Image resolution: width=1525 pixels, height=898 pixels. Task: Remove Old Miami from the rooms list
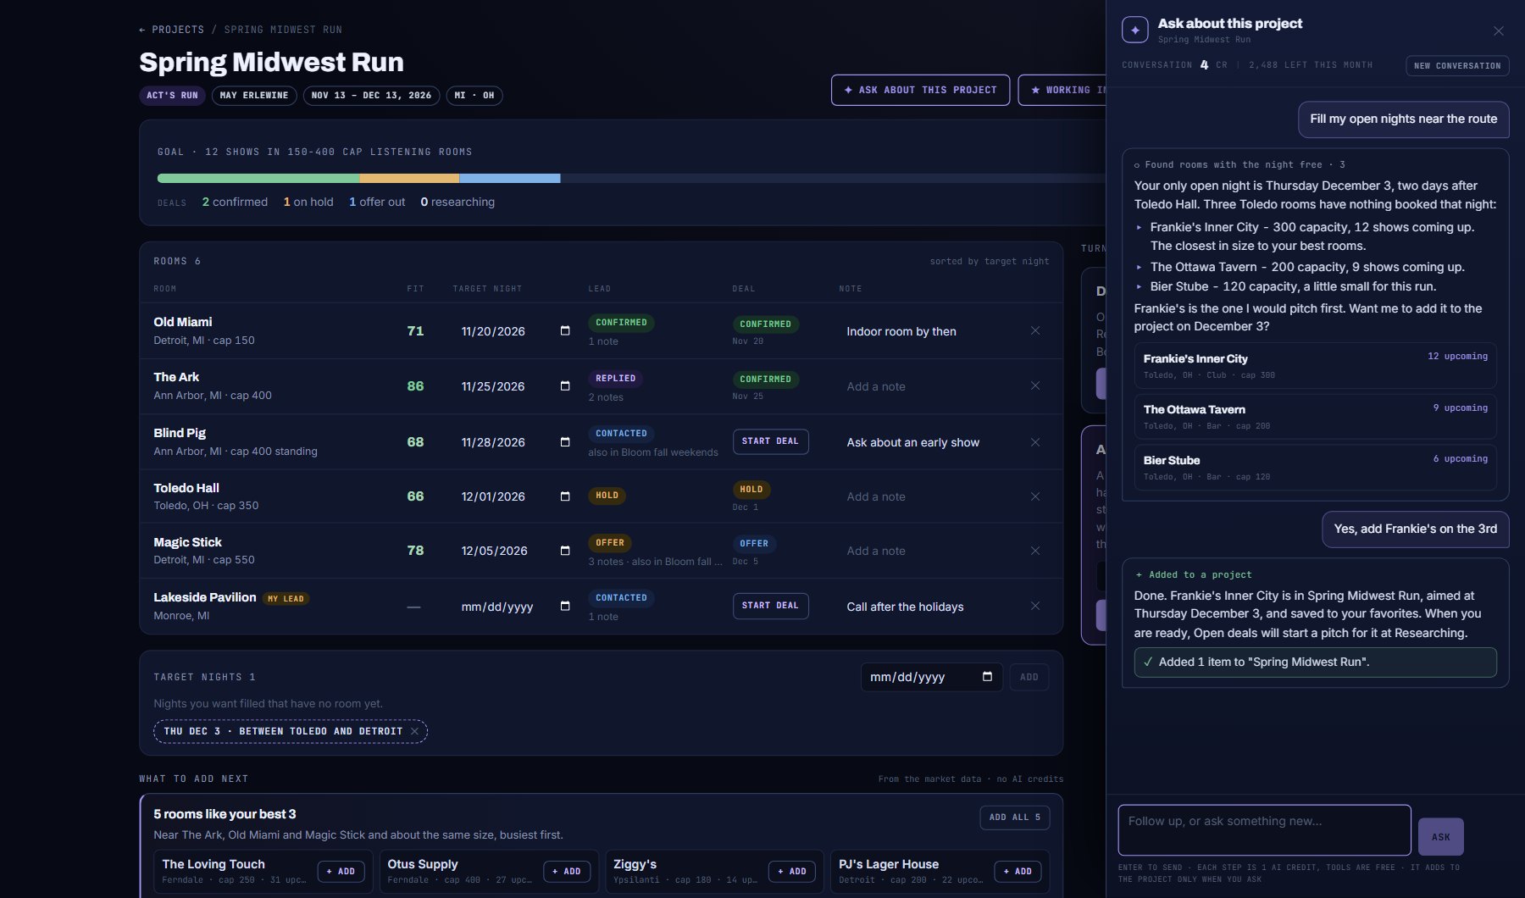click(1035, 330)
